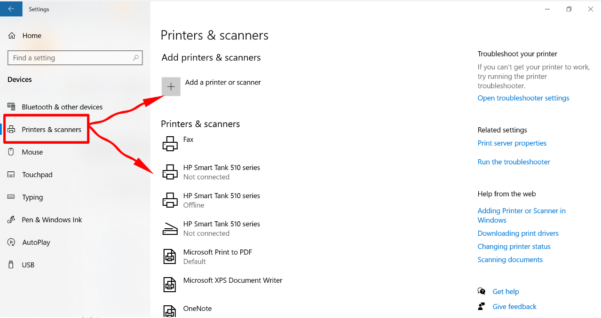Restore down the Settings window
601x318 pixels.
[569, 9]
